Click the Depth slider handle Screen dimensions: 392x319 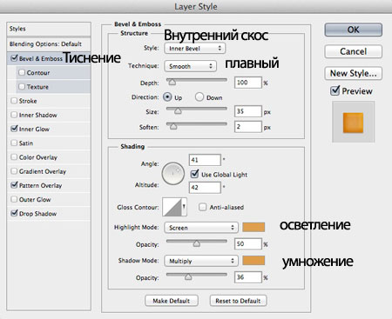172,83
